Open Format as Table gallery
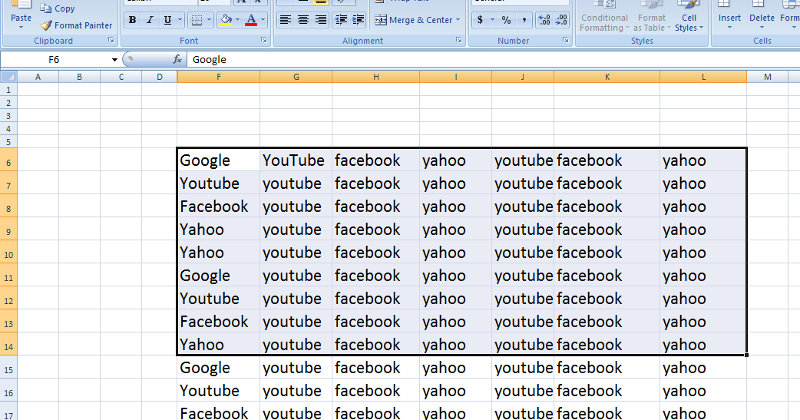The height and width of the screenshot is (420, 800). (x=652, y=16)
